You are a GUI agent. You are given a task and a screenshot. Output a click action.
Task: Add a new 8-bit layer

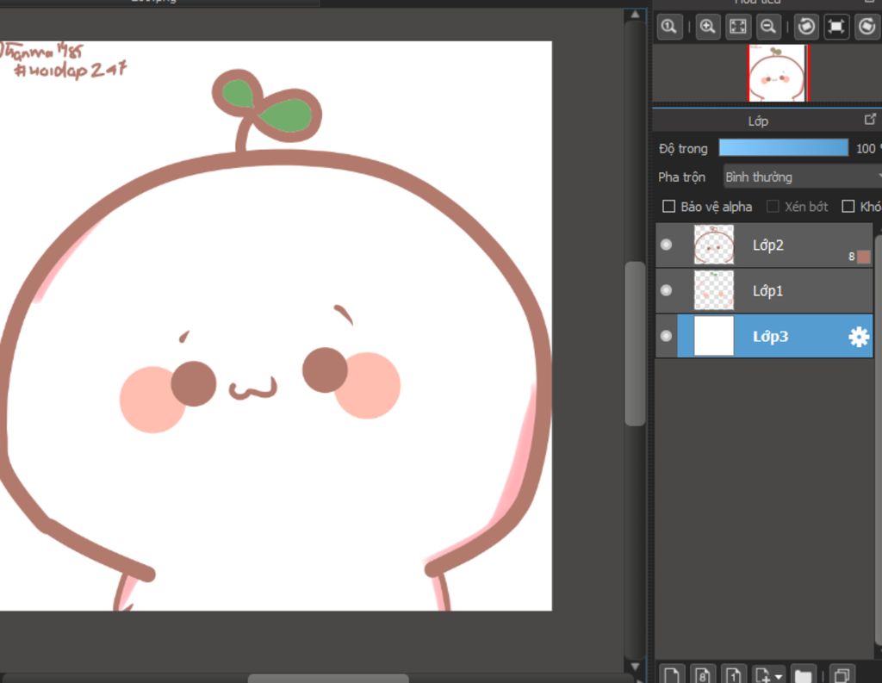[702, 674]
